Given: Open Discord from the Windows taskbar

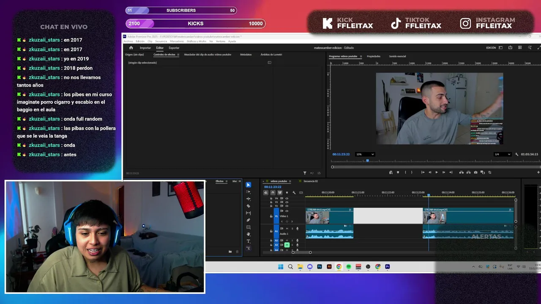Looking at the screenshot, I should pyautogui.click(x=310, y=267).
